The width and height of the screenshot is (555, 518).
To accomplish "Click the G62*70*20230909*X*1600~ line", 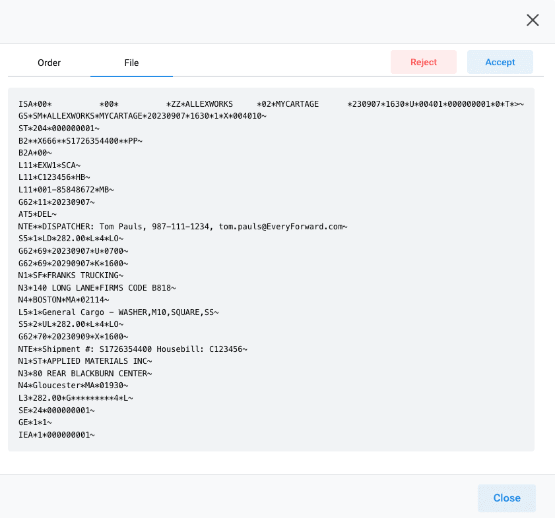I will [73, 337].
